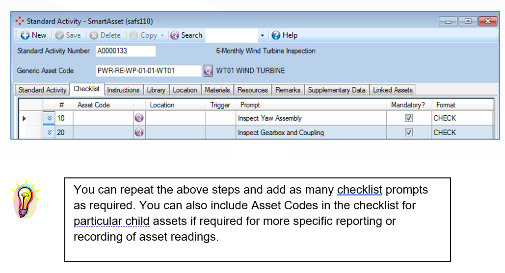
Task: Click the 6-Monthly Wind Turbine Inspection description text
Action: (266, 51)
